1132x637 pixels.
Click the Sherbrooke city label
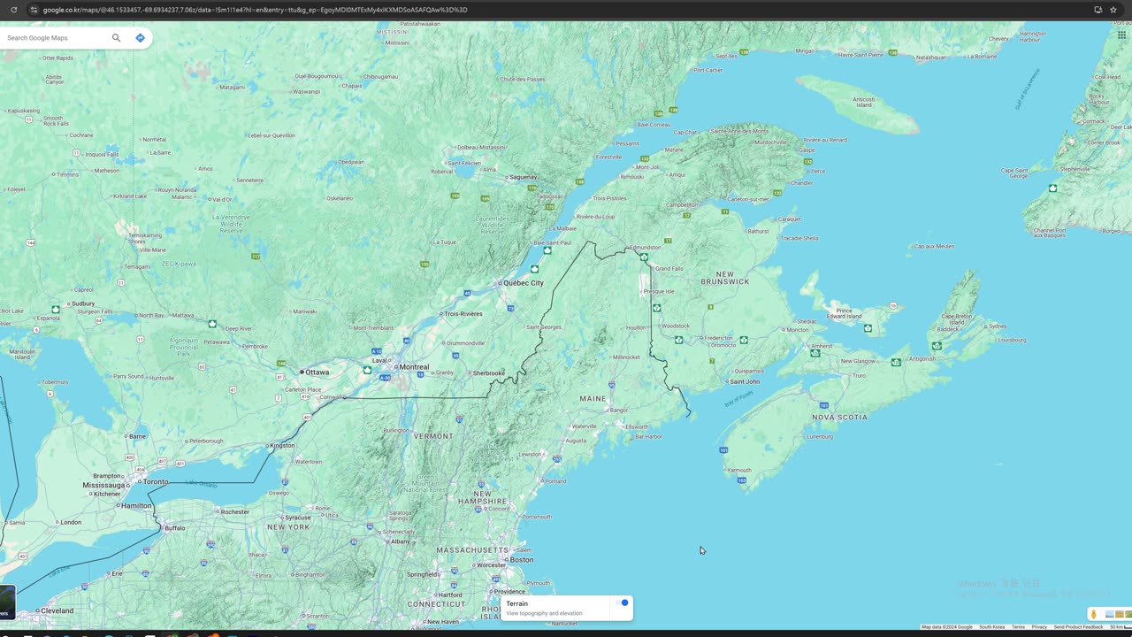[x=488, y=373]
